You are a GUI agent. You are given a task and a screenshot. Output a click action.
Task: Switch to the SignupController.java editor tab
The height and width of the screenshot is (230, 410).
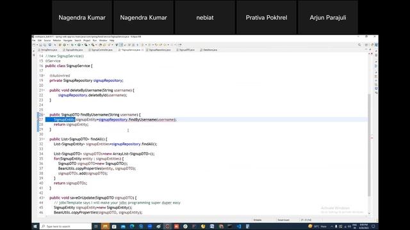(x=101, y=50)
